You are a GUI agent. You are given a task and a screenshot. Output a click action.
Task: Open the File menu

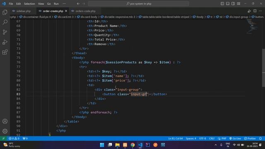click(11, 4)
